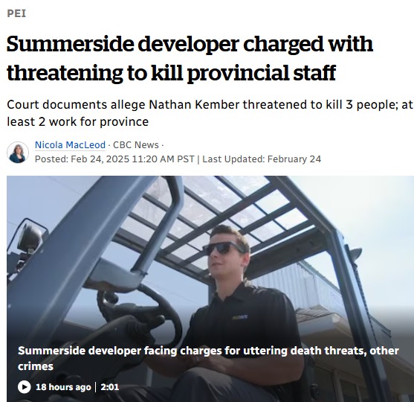Image resolution: width=414 pixels, height=402 pixels.
Task: Select the CBC News source label
Action: pyautogui.click(x=136, y=144)
